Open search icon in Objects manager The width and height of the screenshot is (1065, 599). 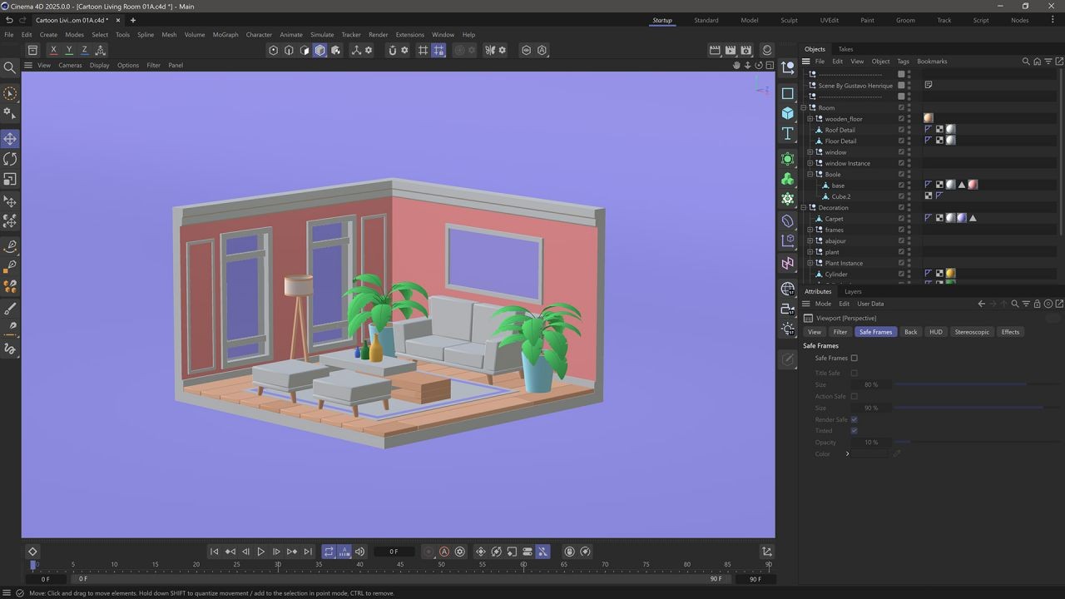pos(1026,62)
